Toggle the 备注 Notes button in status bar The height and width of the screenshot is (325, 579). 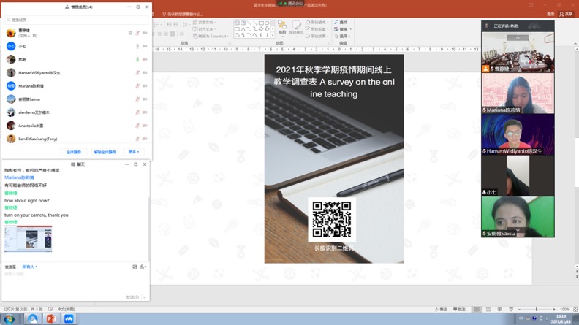pyautogui.click(x=442, y=310)
